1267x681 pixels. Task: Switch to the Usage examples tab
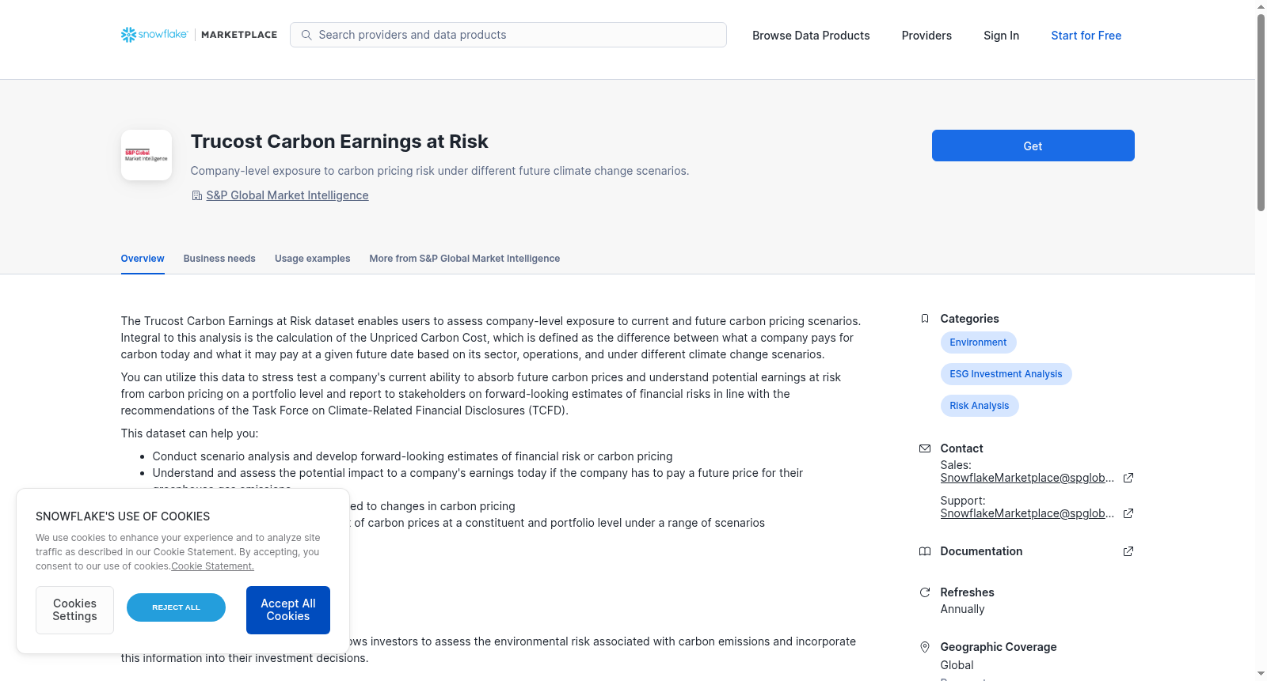pos(312,259)
